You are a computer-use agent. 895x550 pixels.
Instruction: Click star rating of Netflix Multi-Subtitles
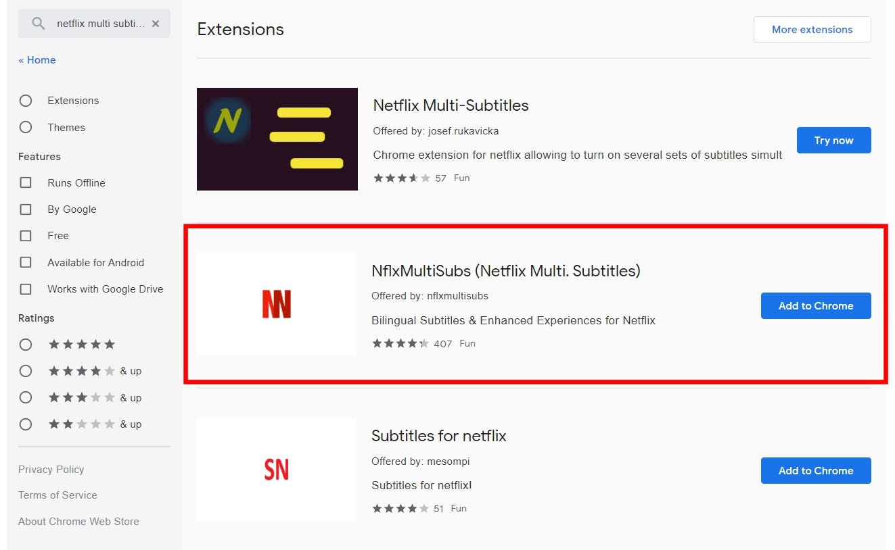(x=402, y=178)
